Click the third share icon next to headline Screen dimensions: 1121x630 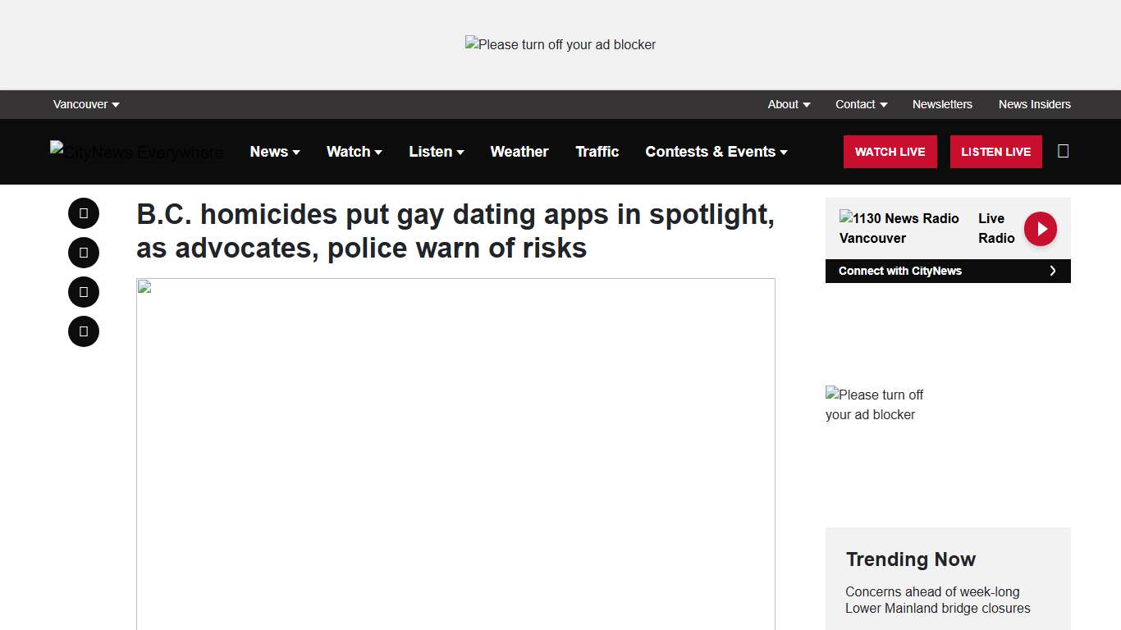tap(83, 291)
